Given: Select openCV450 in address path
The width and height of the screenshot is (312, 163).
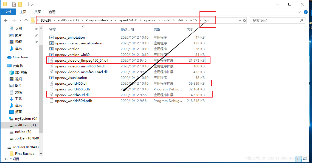Looking at the screenshot, I should [x=128, y=20].
